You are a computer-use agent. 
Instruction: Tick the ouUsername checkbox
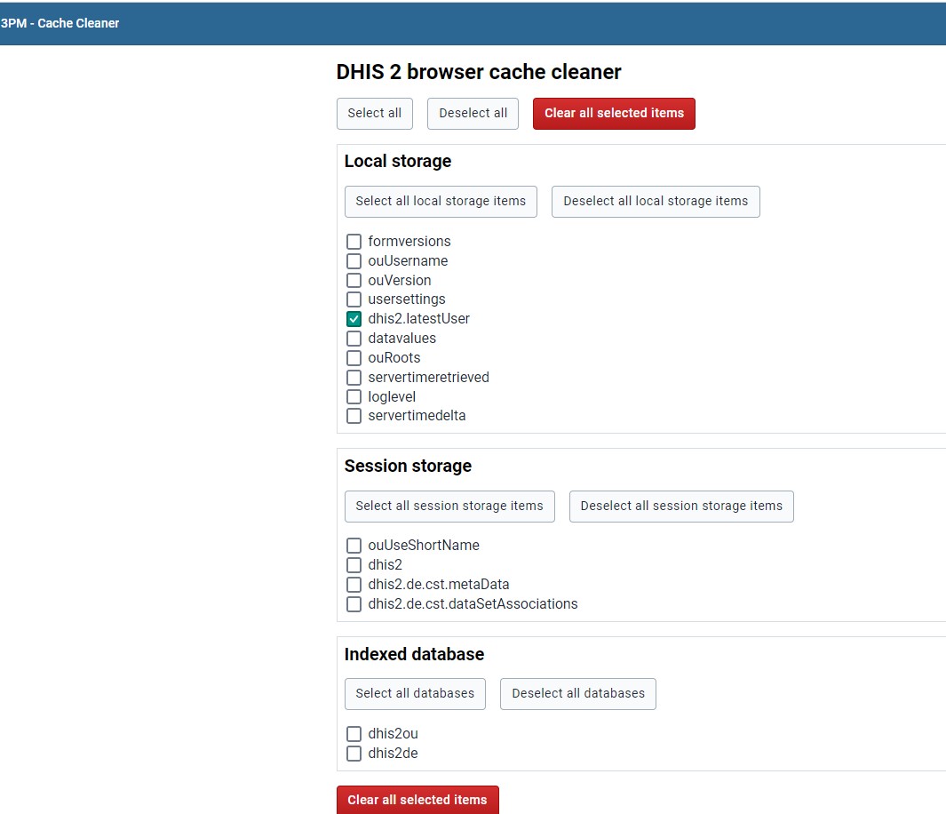point(354,261)
